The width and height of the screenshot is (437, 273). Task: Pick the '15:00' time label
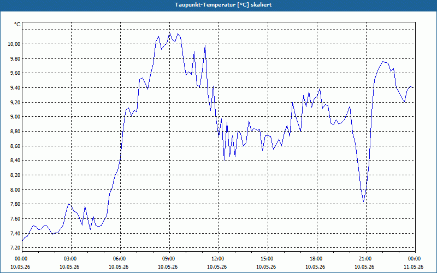coord(267,259)
